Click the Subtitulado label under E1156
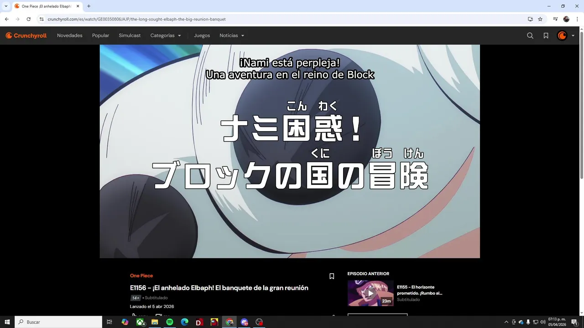Screen dimensions: 584x328 156,298
